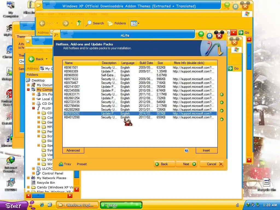Screen dimensions: 280x210
Task: Open the blue help icon beside Insert
Action: [186, 150]
